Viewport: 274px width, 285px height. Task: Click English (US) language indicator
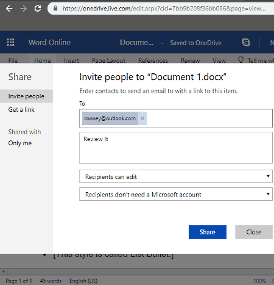coord(83,281)
